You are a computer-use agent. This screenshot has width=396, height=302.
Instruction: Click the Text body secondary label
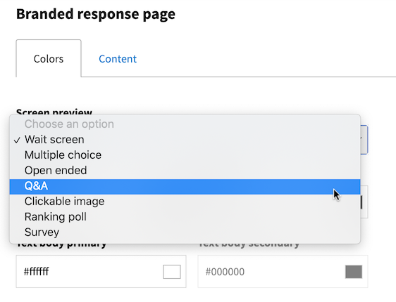249,244
